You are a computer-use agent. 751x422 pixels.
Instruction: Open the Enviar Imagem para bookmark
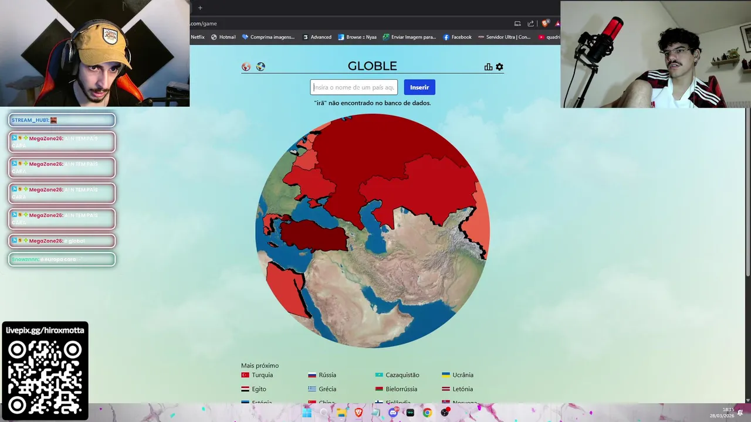pyautogui.click(x=410, y=37)
